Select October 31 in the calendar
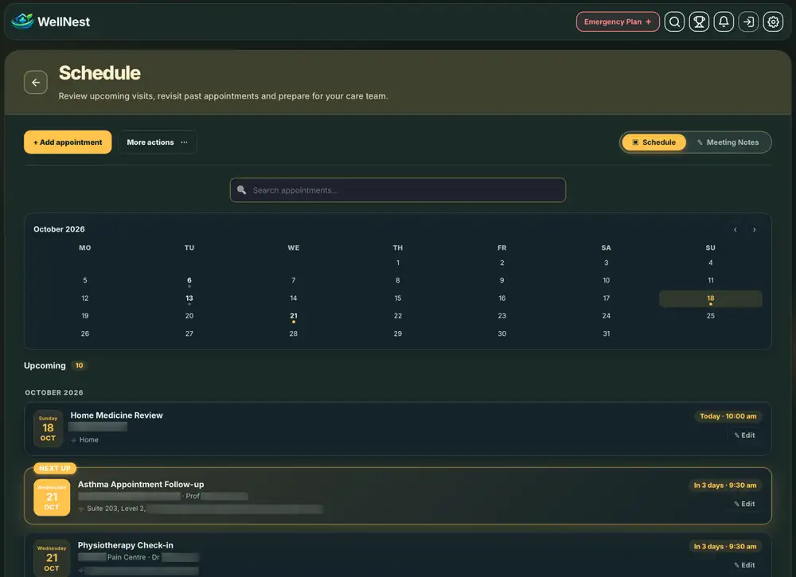 click(x=606, y=334)
